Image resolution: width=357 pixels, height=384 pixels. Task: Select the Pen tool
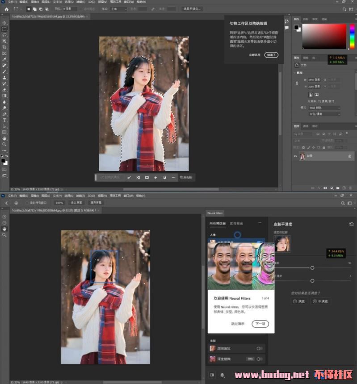click(x=4, y=114)
